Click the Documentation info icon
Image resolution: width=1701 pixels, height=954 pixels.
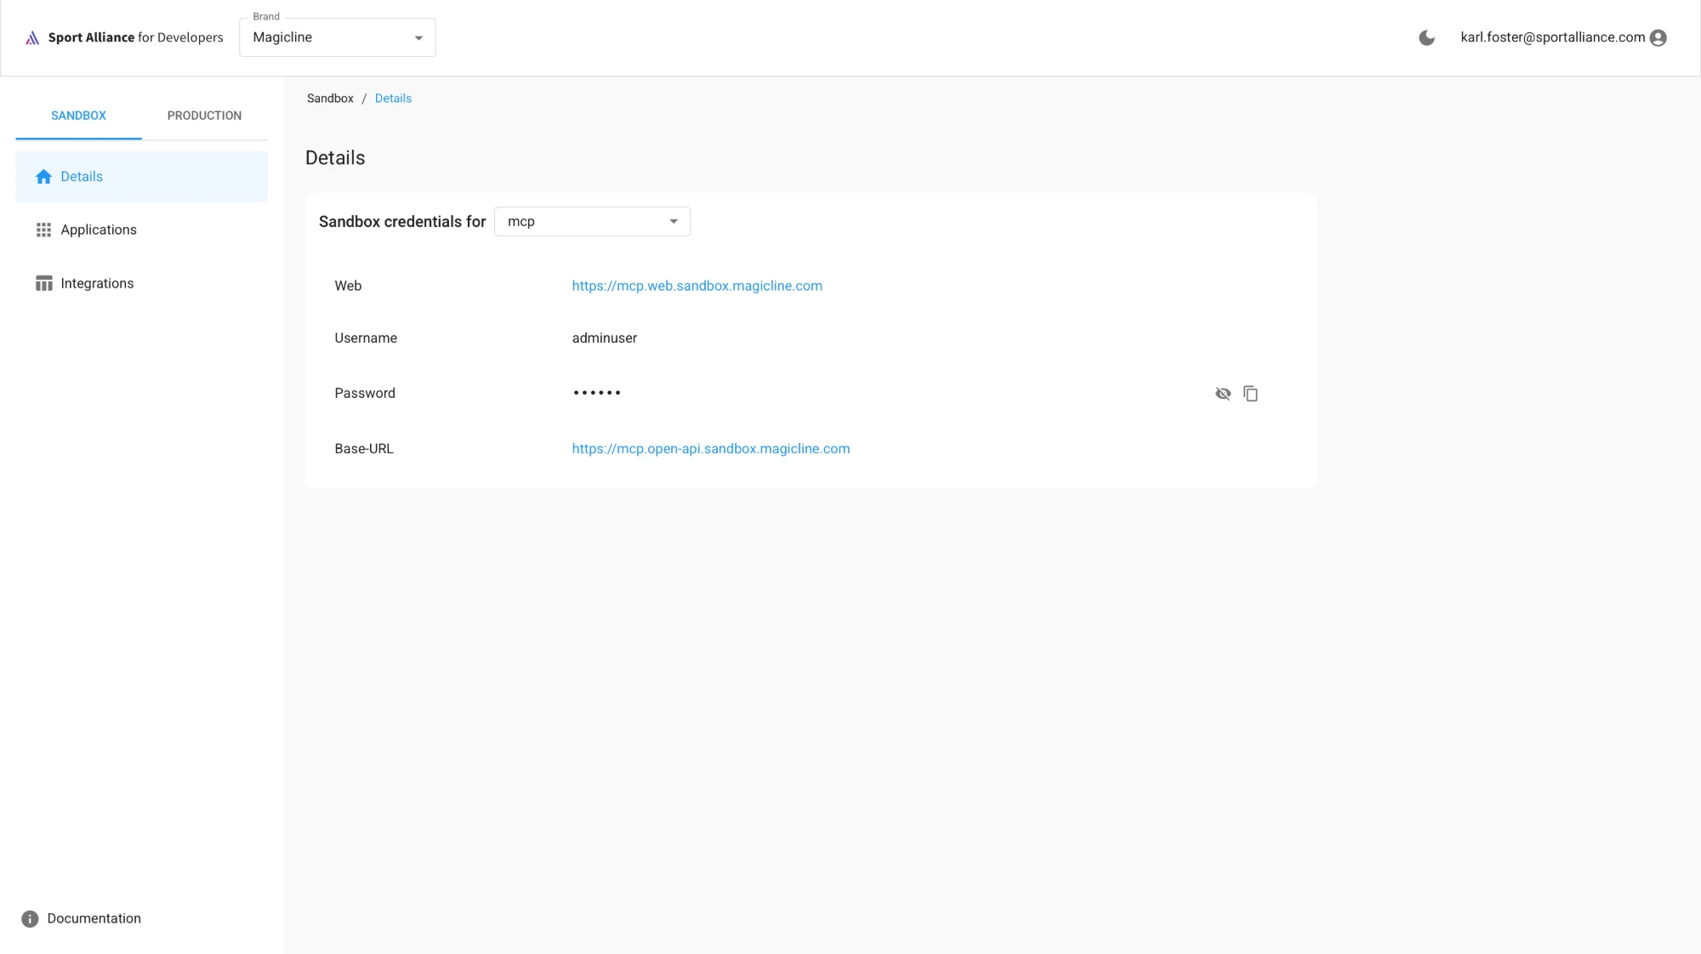point(30,919)
